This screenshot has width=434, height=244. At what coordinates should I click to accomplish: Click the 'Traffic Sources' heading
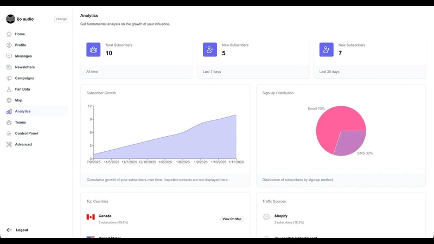[x=274, y=201]
